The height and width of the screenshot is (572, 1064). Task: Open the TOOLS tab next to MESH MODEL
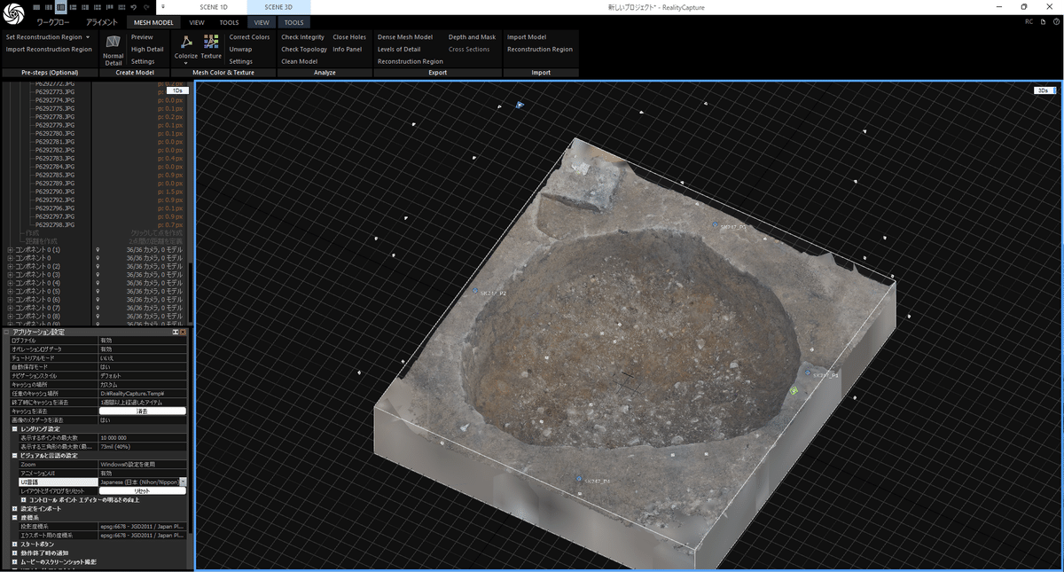(x=229, y=21)
